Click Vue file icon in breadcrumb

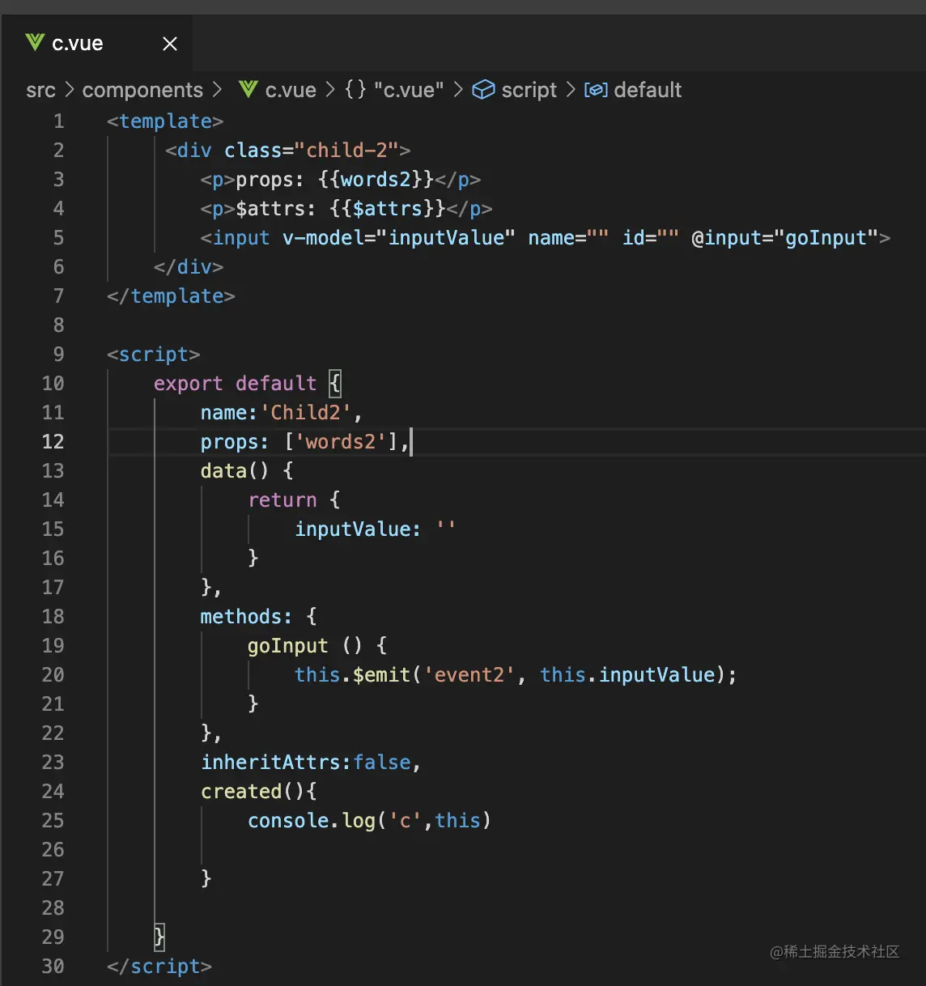pyautogui.click(x=248, y=89)
